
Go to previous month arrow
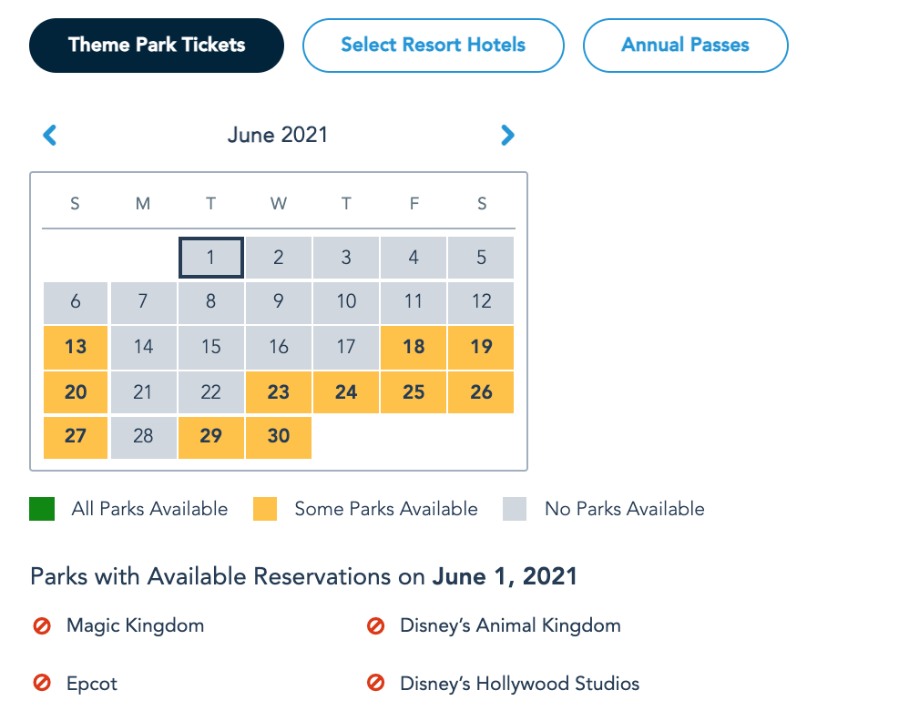click(x=50, y=136)
